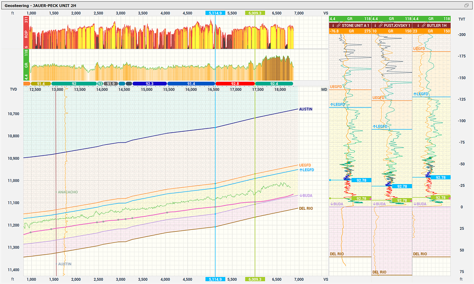The image size is (474, 284).
Task: Click the blue 5,114.9 marker at top axis
Action: (x=215, y=13)
